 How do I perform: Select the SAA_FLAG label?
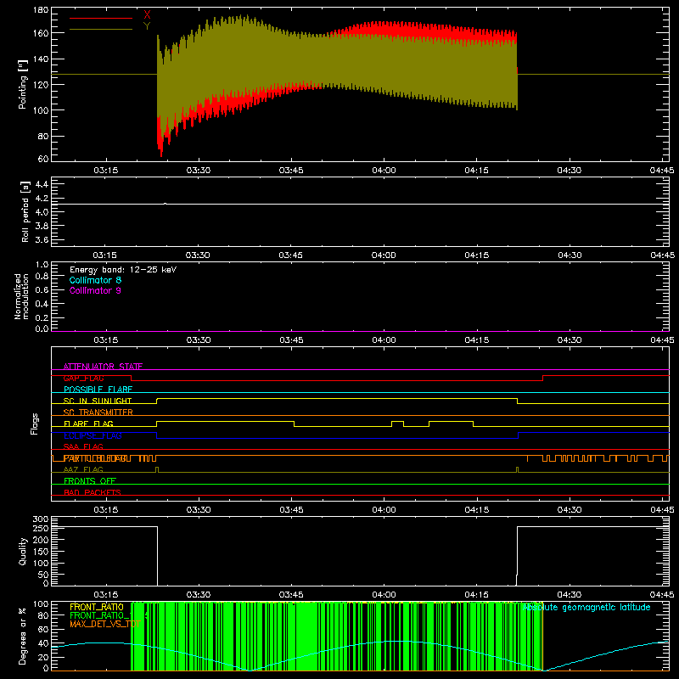coord(83,446)
